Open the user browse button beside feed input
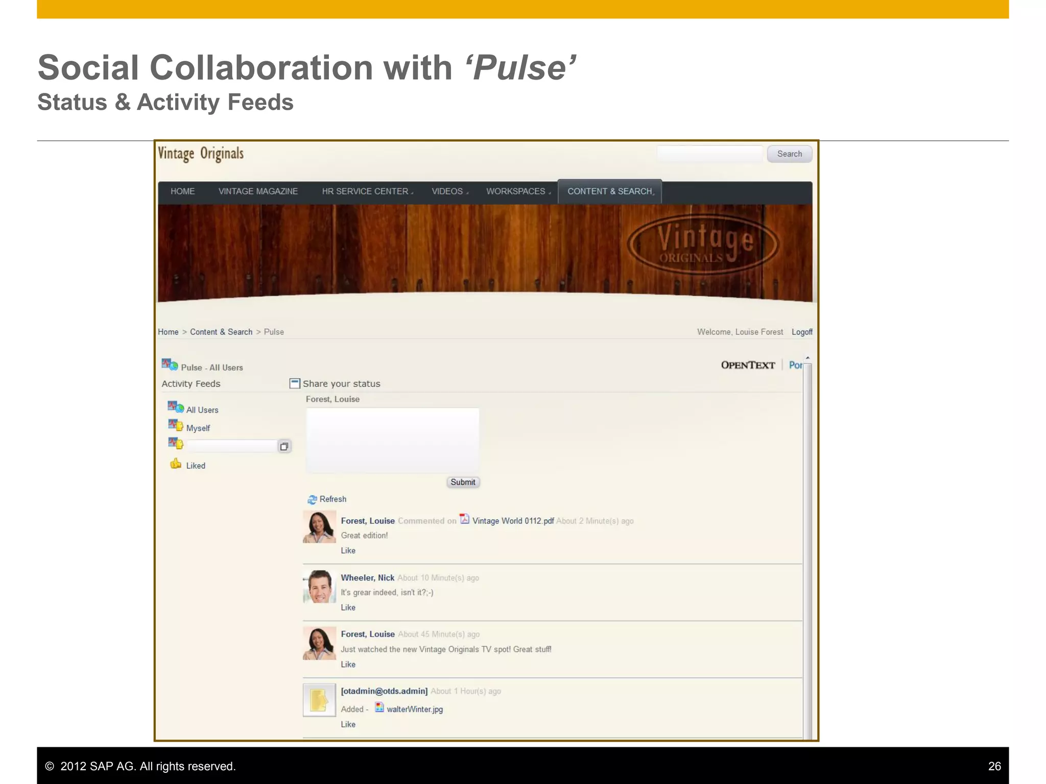The image size is (1046, 784). 284,447
